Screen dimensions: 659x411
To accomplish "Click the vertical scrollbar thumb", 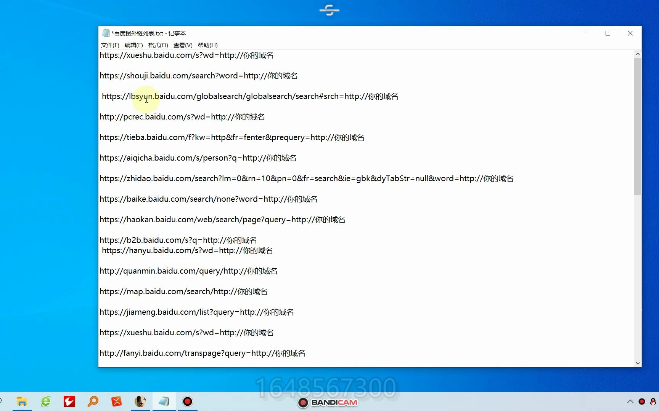I will [x=638, y=126].
